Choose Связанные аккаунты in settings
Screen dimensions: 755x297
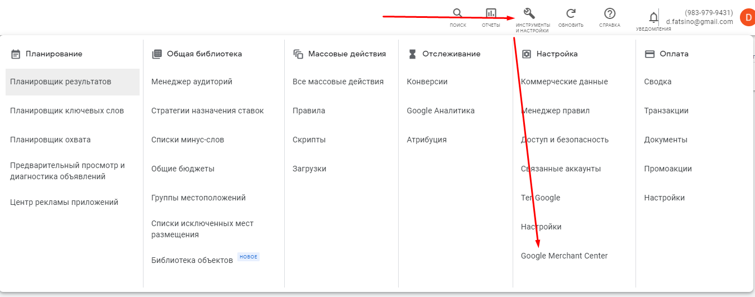(561, 169)
